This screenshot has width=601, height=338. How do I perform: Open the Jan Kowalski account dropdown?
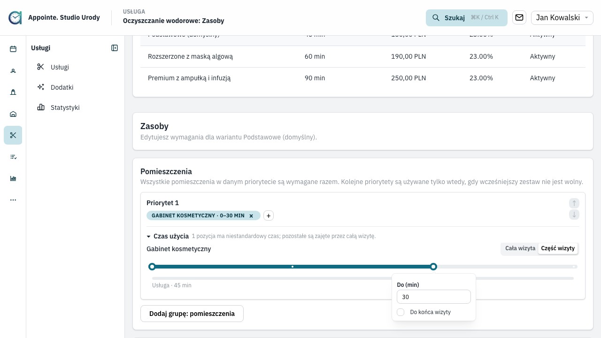[562, 18]
